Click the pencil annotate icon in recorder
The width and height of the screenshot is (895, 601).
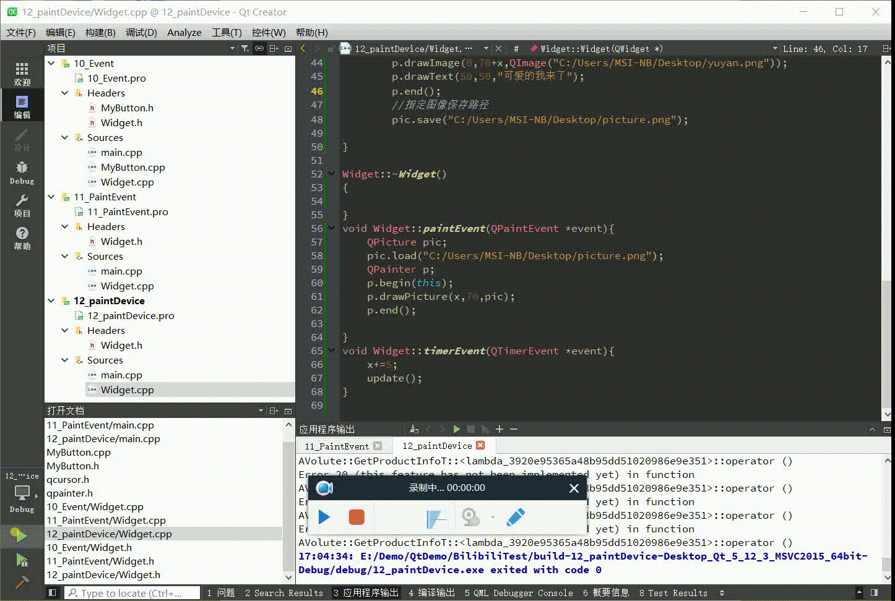[516, 517]
